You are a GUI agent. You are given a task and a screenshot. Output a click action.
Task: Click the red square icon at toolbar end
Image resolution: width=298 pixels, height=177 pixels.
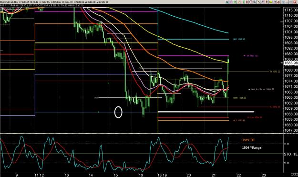295,2
